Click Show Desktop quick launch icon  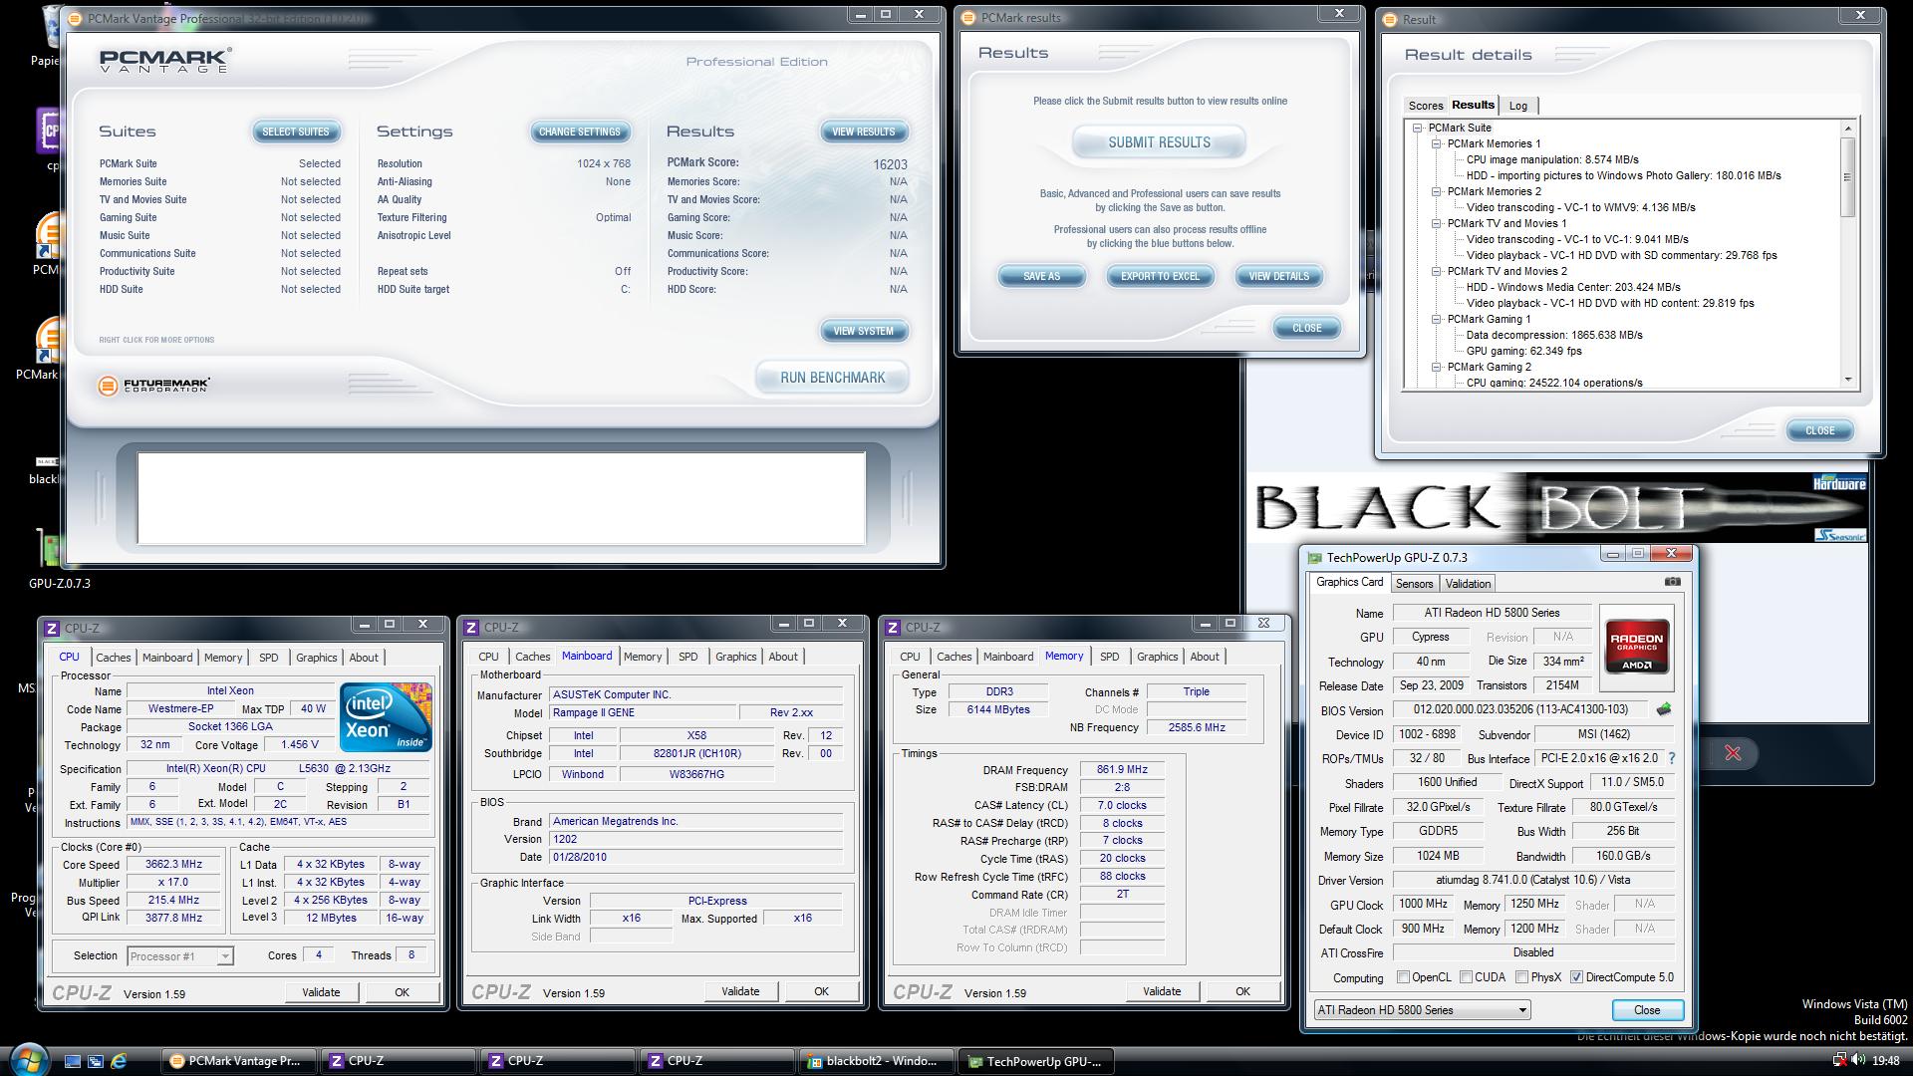point(73,1061)
